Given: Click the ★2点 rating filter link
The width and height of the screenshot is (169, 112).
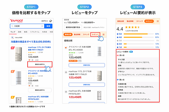Looking at the screenshot, I should pyautogui.click(x=119, y=44).
